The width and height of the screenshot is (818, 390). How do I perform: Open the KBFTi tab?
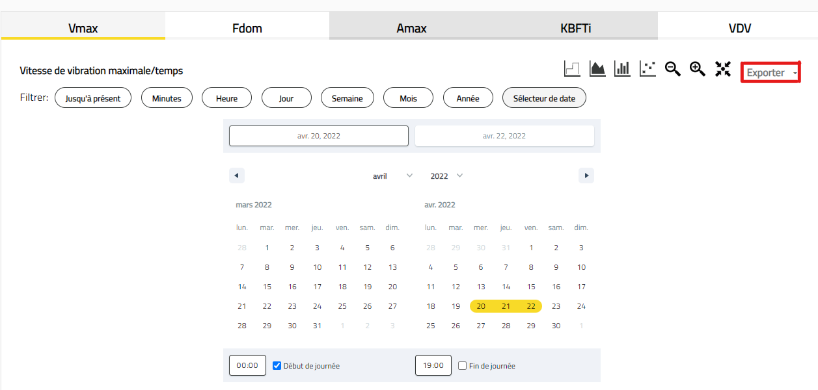click(575, 28)
